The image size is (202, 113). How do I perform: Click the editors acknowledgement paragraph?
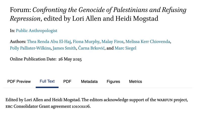[x=97, y=103]
